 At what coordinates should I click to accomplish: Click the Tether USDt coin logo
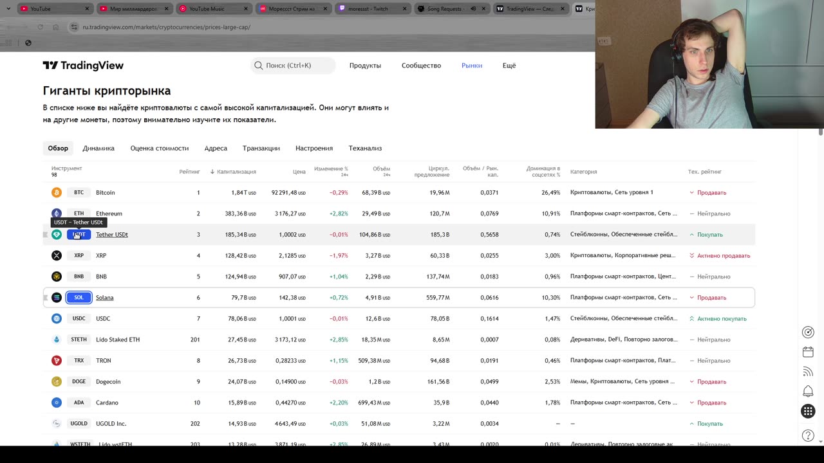point(57,235)
